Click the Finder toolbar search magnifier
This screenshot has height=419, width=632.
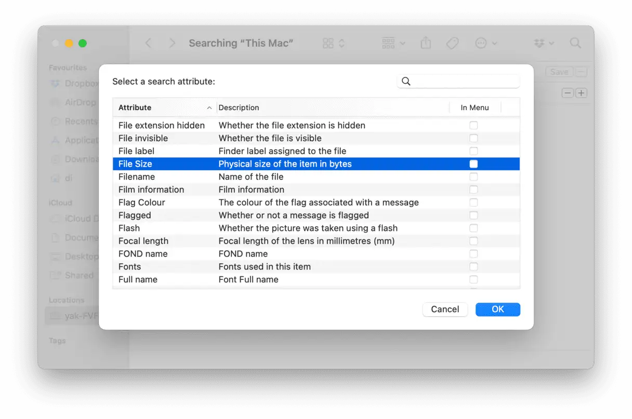tap(575, 43)
